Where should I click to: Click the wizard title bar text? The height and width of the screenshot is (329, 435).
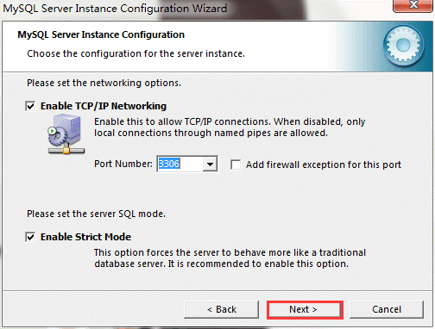tap(115, 9)
